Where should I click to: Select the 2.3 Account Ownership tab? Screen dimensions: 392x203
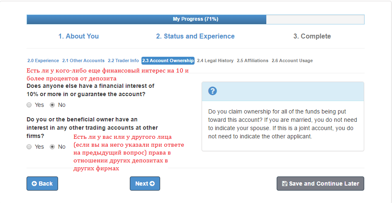coord(168,60)
